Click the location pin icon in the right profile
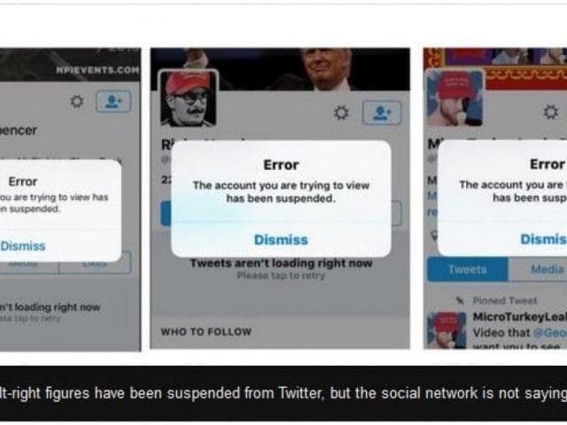The height and width of the screenshot is (425, 567). pyautogui.click(x=434, y=236)
